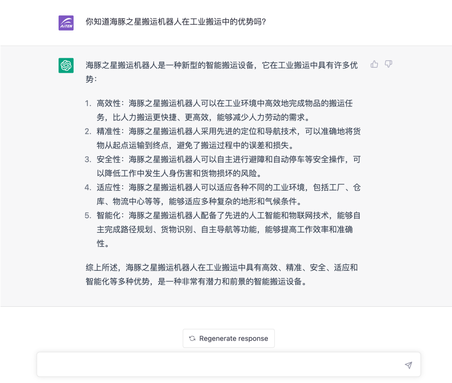Select the 精准性 list item text
452x383 pixels.
(228, 138)
